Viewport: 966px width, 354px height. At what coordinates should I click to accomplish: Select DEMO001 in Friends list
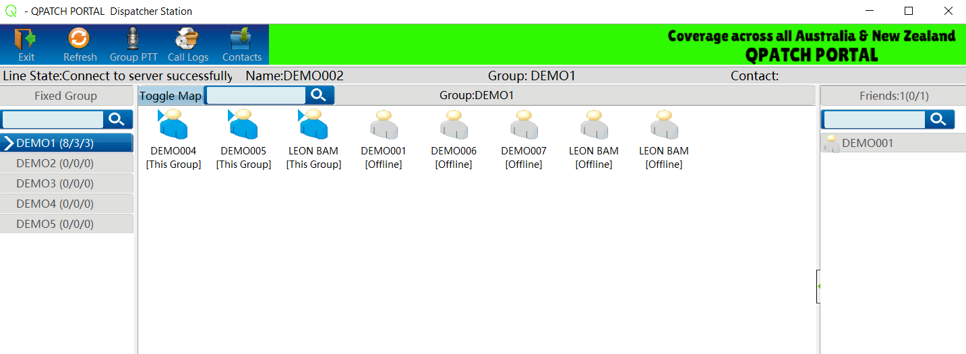click(893, 143)
